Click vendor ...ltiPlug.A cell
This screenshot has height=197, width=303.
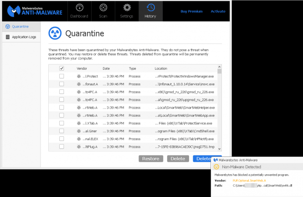(x=90, y=147)
